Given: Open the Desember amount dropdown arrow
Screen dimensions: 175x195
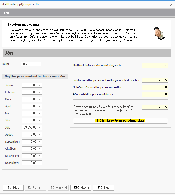Looking at the screenshot, I should 39,163.
